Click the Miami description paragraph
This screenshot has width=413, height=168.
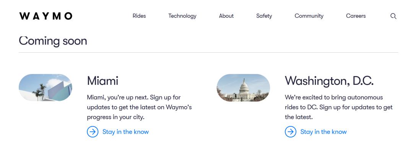(139, 107)
